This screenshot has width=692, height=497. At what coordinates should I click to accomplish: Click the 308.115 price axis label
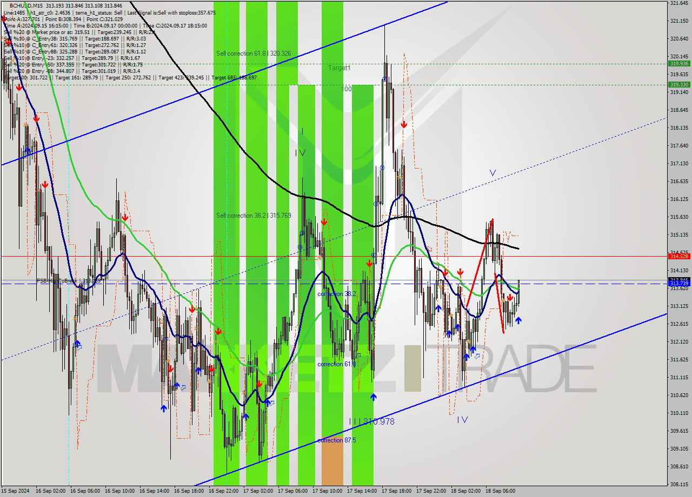(x=679, y=484)
